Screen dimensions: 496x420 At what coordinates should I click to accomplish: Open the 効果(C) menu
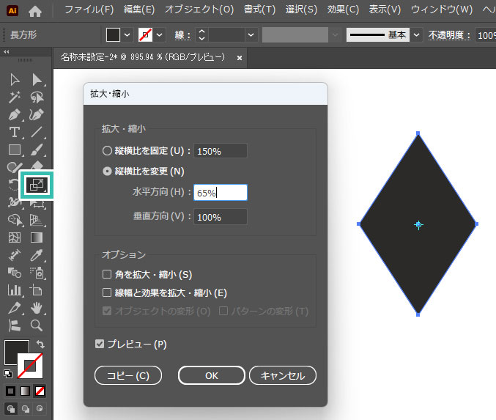[x=343, y=10]
